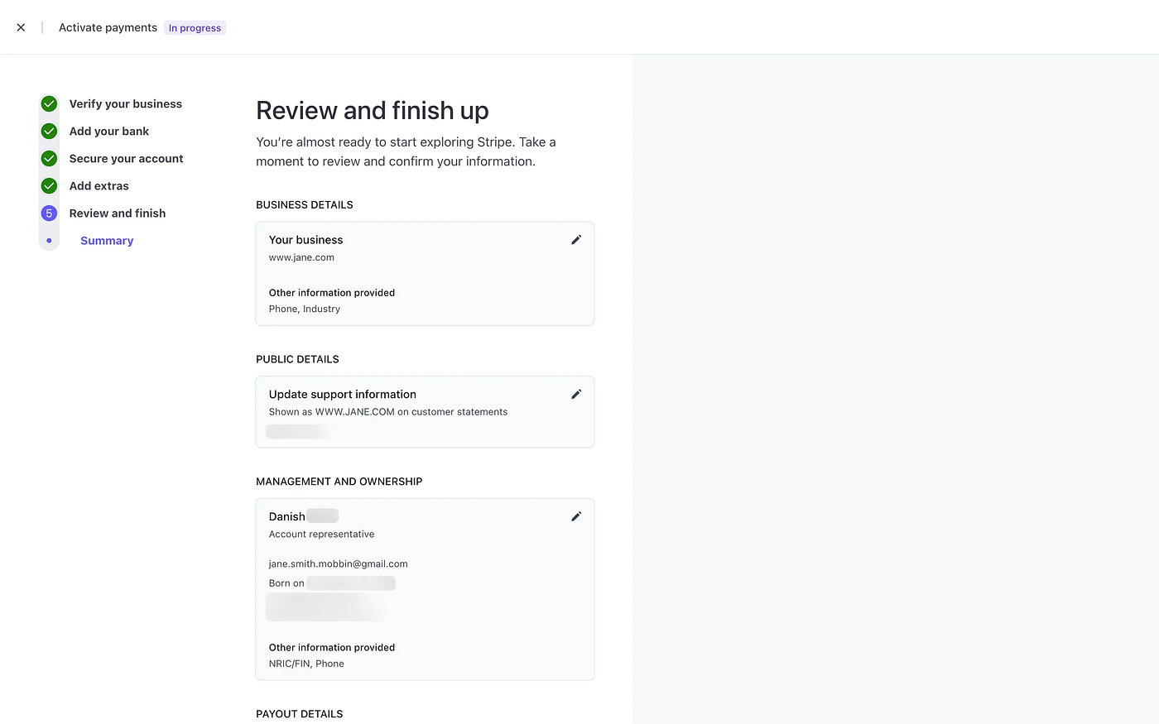Go to Secure your account step

pos(126,158)
